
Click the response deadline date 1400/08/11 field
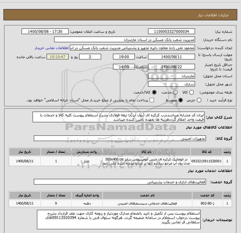(x=172, y=57)
